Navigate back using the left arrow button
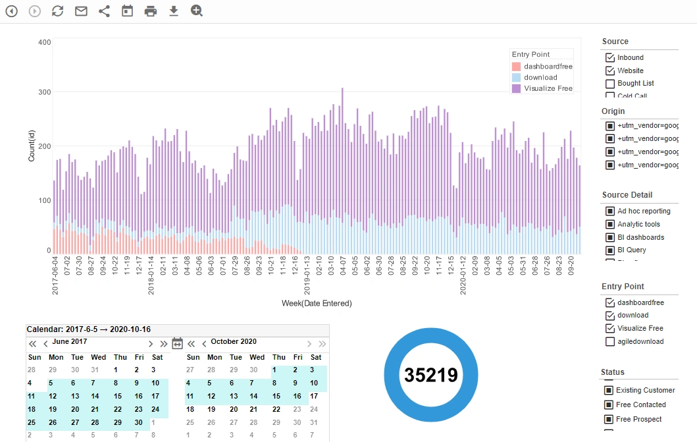697x448 pixels. (x=11, y=11)
